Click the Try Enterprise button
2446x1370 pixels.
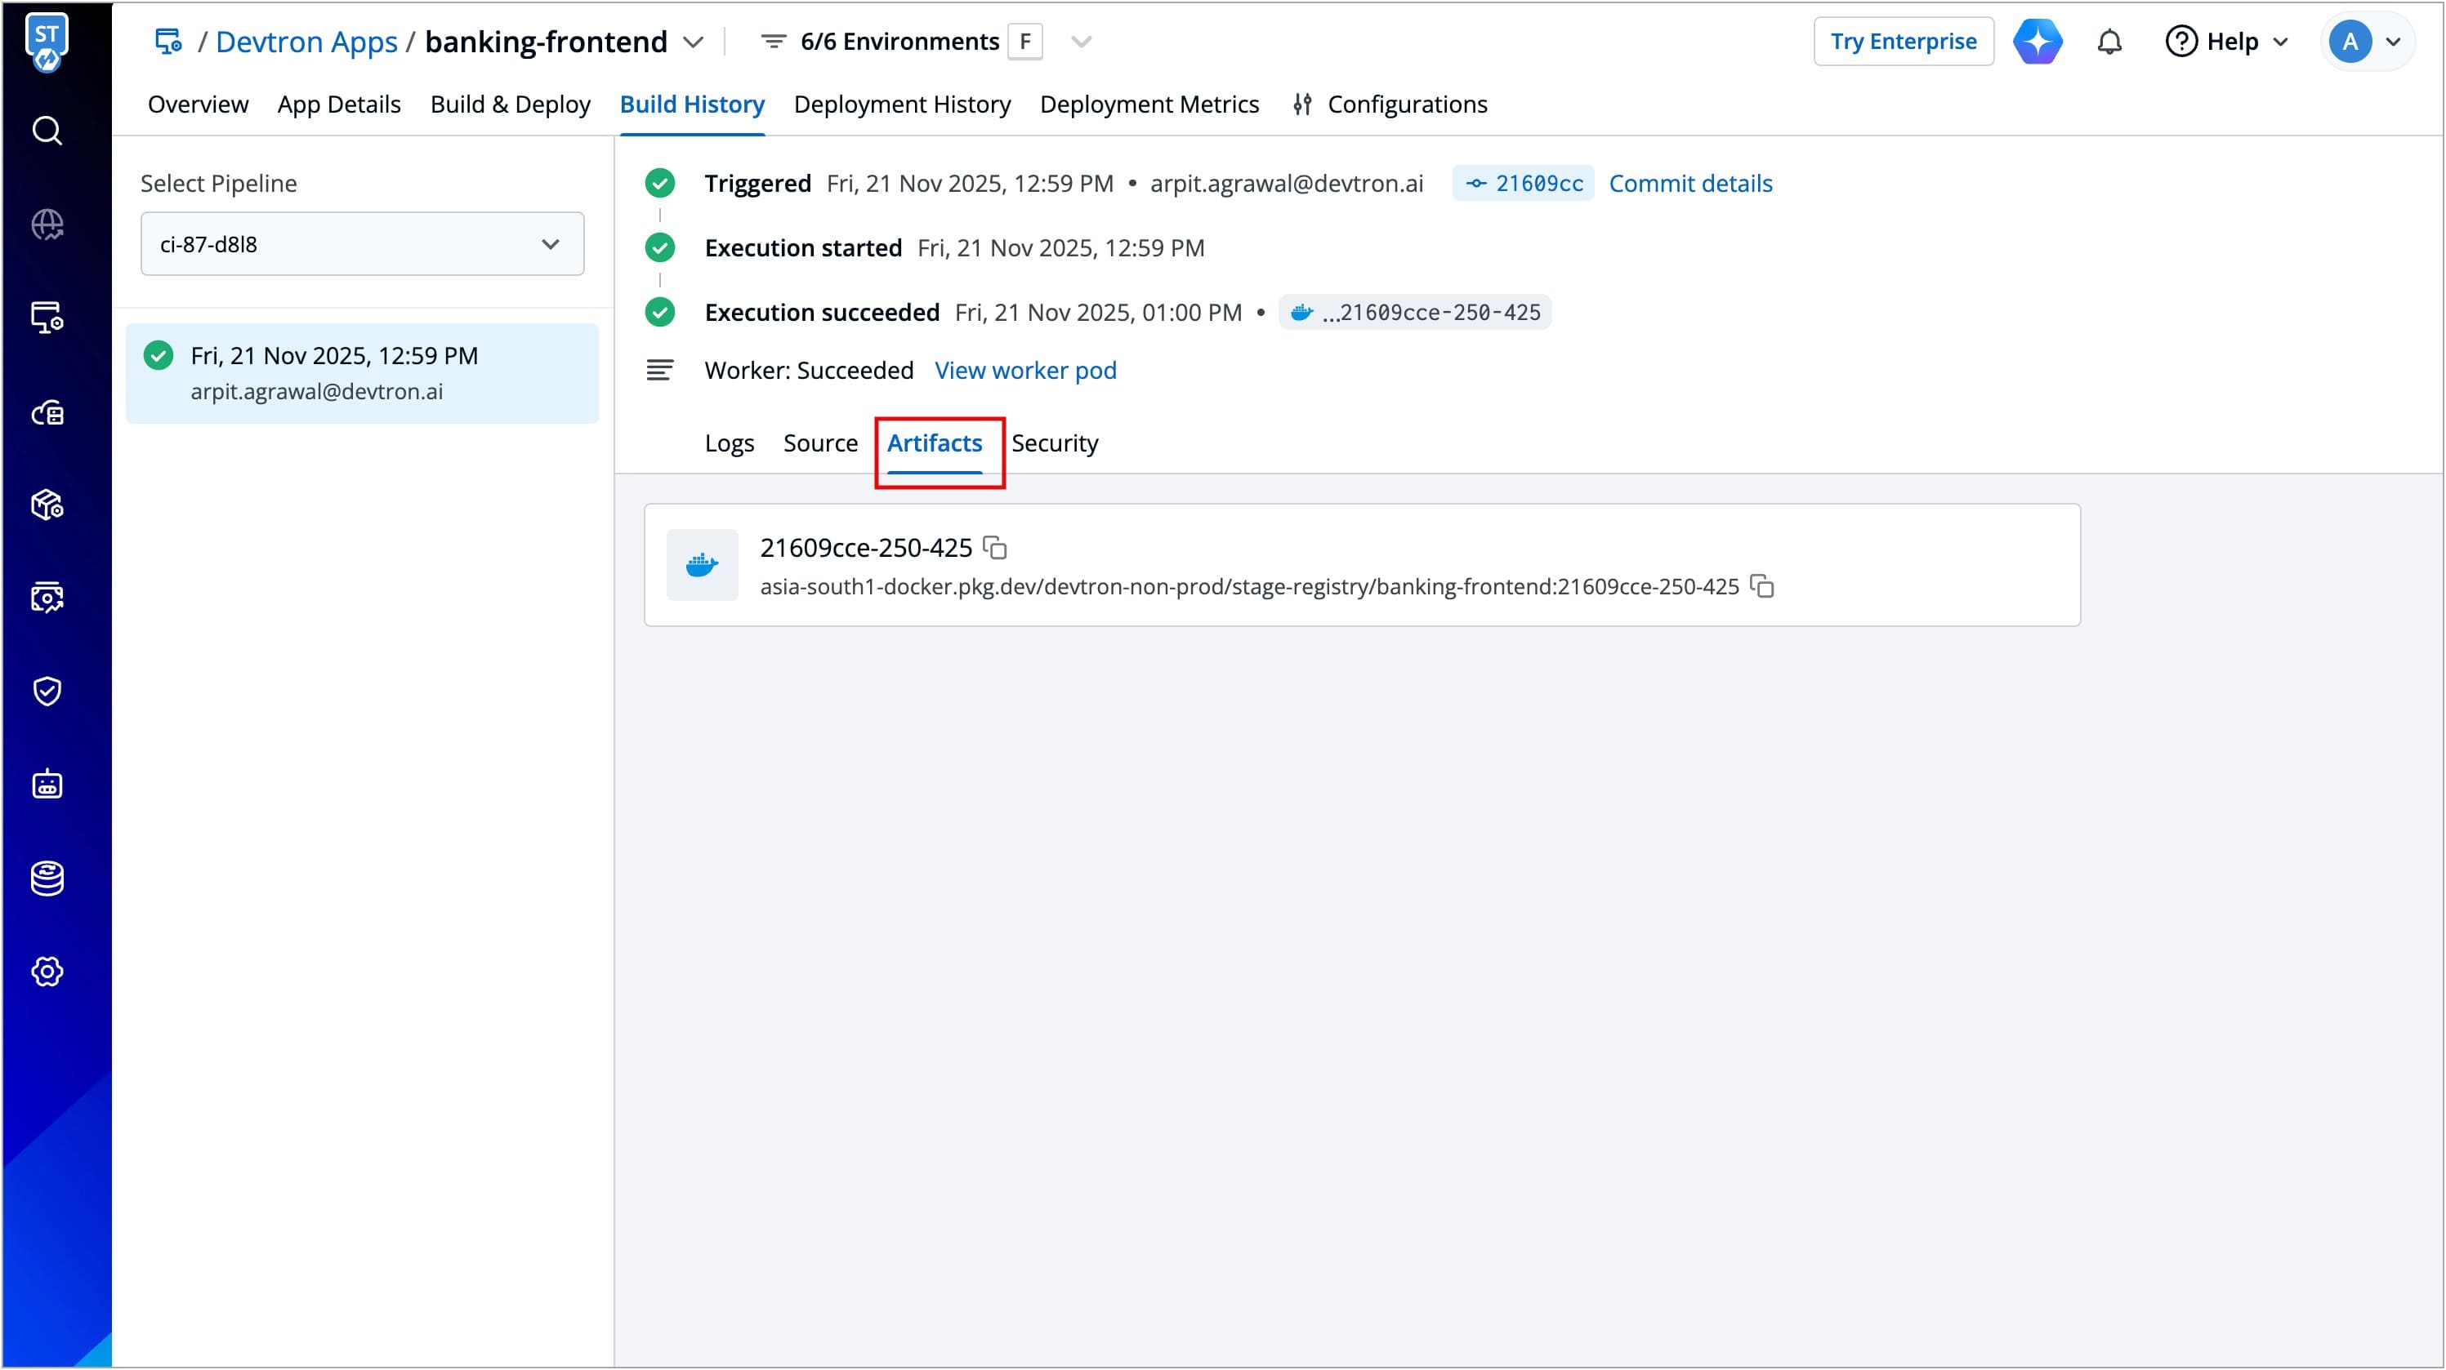click(x=1903, y=42)
